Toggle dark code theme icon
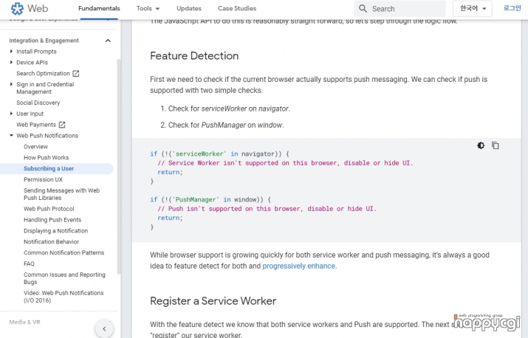 click(x=481, y=145)
